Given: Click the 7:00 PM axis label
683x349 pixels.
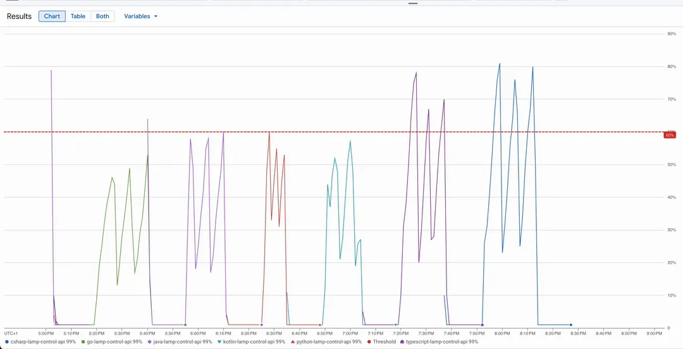Looking at the screenshot, I should (350, 333).
